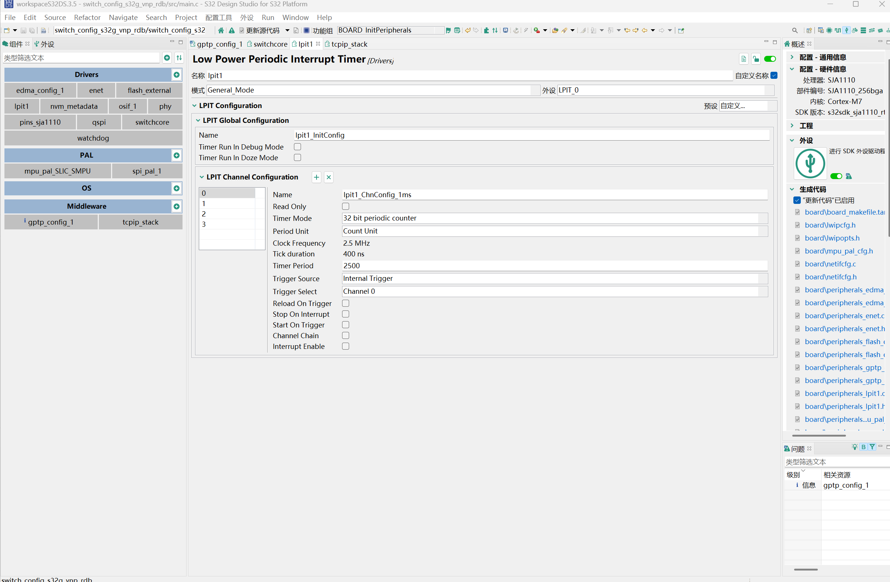Viewport: 890px width, 582px height.
Task: Open the board\netifcfg.c generated file link
Action: 830,264
